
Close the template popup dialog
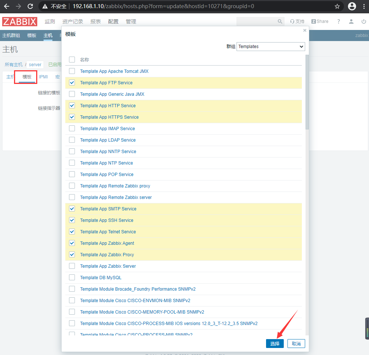click(305, 30)
